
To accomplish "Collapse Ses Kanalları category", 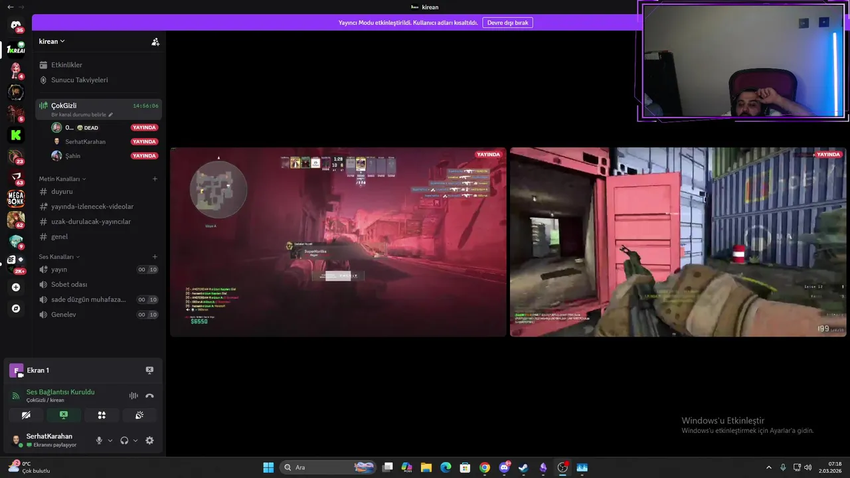I will click(59, 257).
